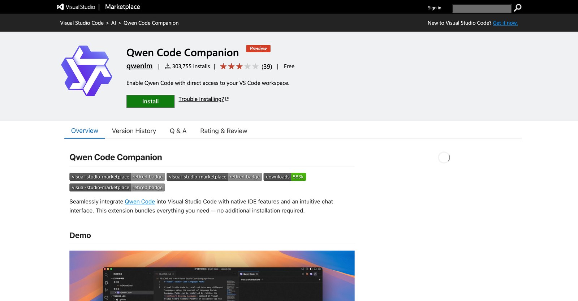The width and height of the screenshot is (578, 301).
Task: Click the search magnifier icon
Action: [x=518, y=8]
